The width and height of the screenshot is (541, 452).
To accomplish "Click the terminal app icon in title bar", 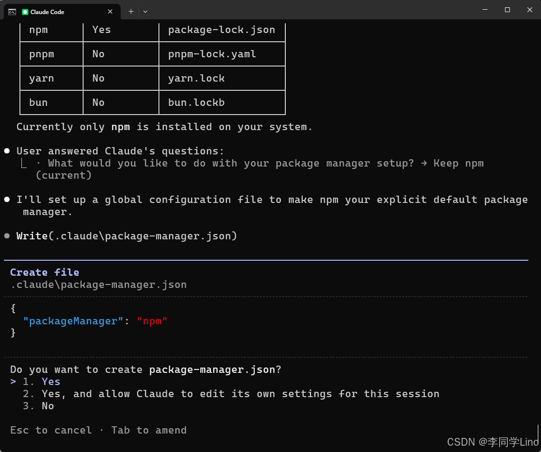I will (x=12, y=12).
